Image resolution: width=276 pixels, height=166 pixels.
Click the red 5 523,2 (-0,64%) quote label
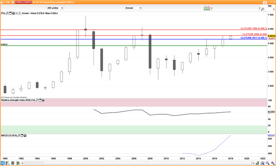pyautogui.click(x=23, y=2)
